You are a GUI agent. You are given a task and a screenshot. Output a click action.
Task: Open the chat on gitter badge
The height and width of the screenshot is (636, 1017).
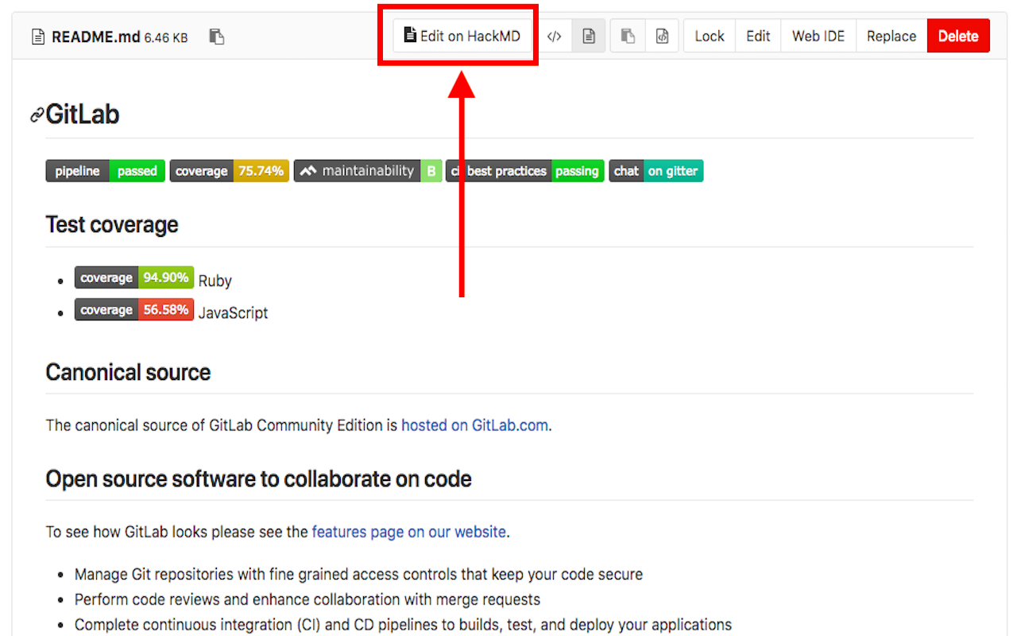pos(656,171)
